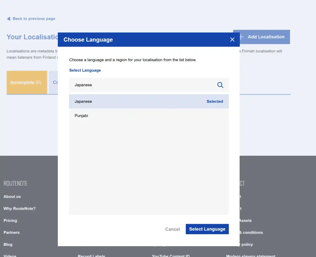The width and height of the screenshot is (316, 257).
Task: Open the Modern slavery statement link
Action: (x=251, y=255)
